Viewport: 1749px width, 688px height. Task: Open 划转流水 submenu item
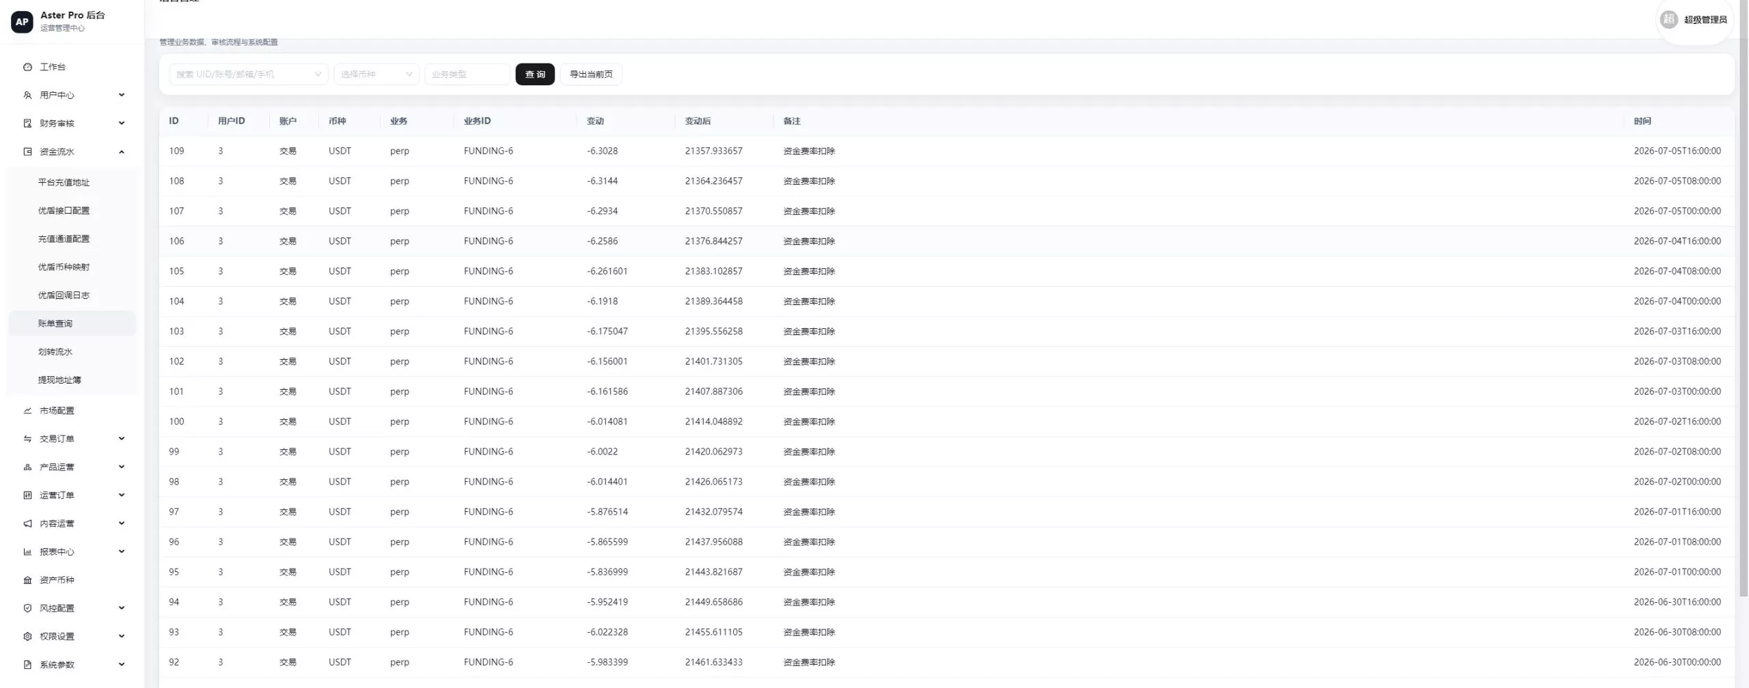[72, 352]
